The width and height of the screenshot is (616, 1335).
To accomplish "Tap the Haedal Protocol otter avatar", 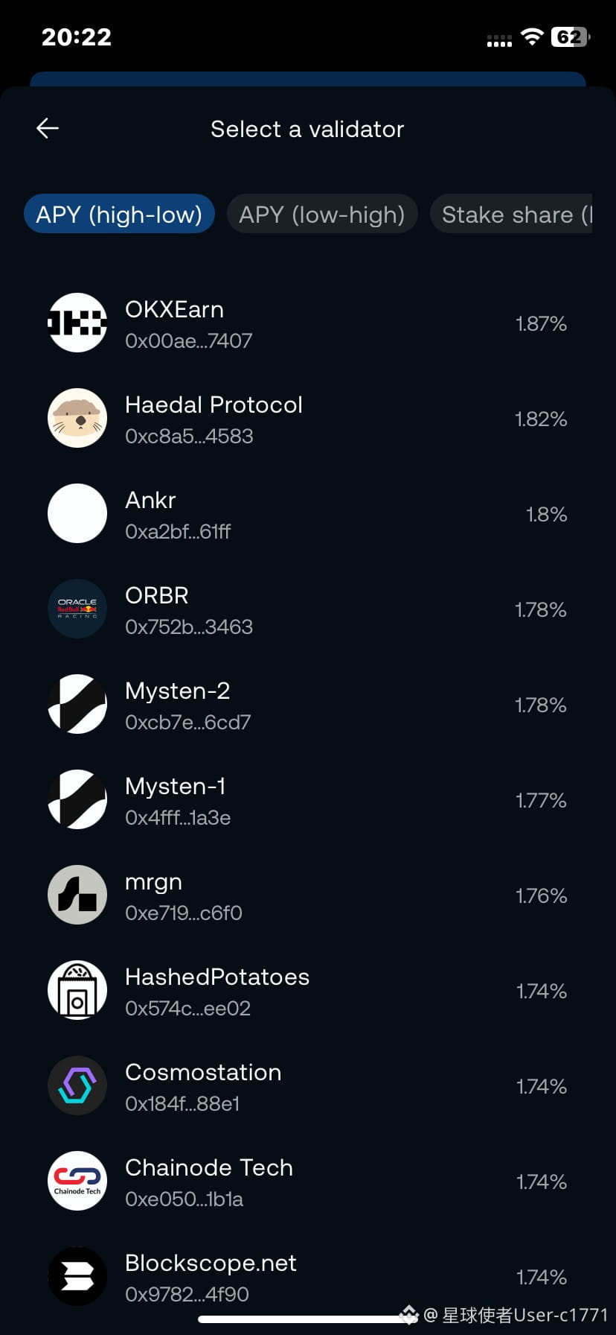I will click(x=77, y=418).
